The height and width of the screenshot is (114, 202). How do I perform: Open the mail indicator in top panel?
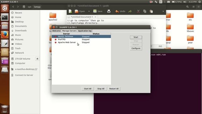click(x=169, y=2)
